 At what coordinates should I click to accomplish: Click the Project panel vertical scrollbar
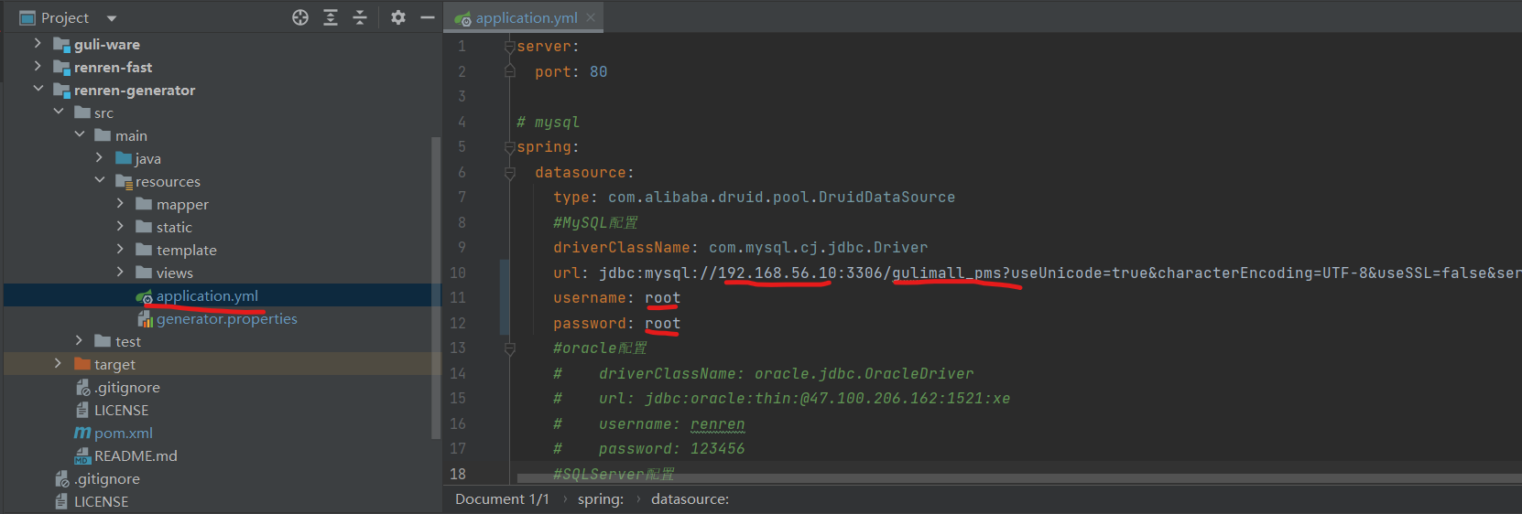(x=436, y=288)
